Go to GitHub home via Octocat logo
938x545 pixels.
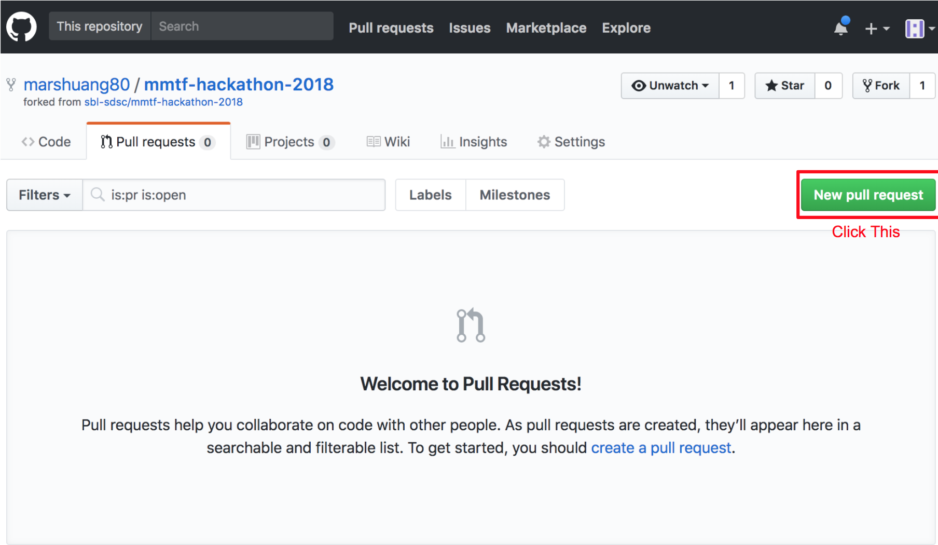click(x=21, y=26)
